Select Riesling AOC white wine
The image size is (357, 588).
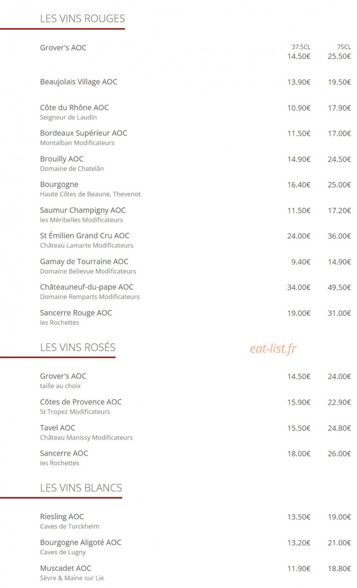coord(62,517)
